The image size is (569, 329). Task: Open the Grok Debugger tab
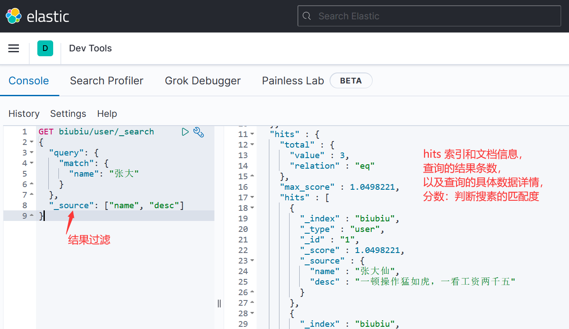pyautogui.click(x=203, y=81)
